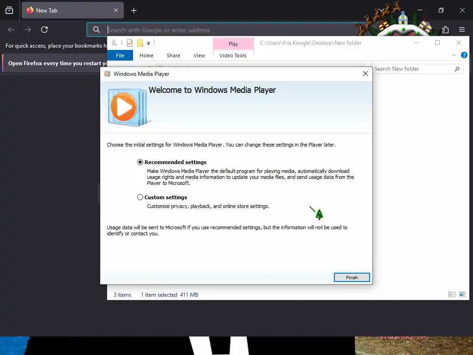
Task: Open the Firefox application hamburger menu
Action: coord(462,30)
